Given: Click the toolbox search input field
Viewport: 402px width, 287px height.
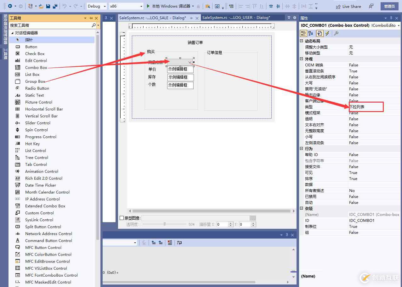Looking at the screenshot, I should tap(50, 25).
